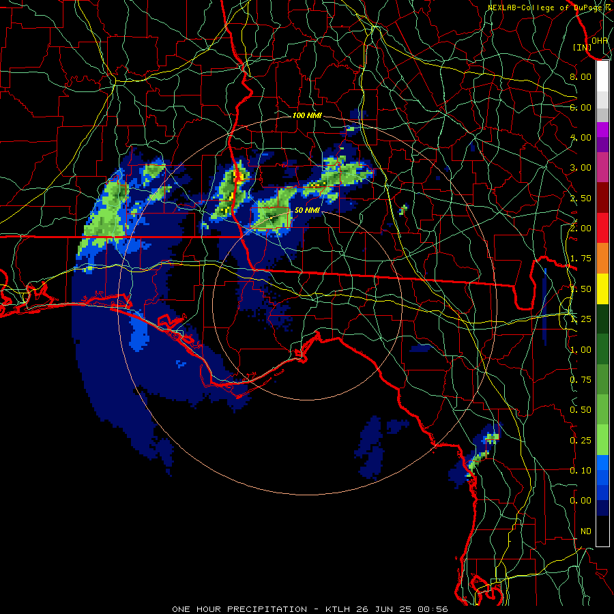Select the white swatch atop color bar

[x=602, y=76]
